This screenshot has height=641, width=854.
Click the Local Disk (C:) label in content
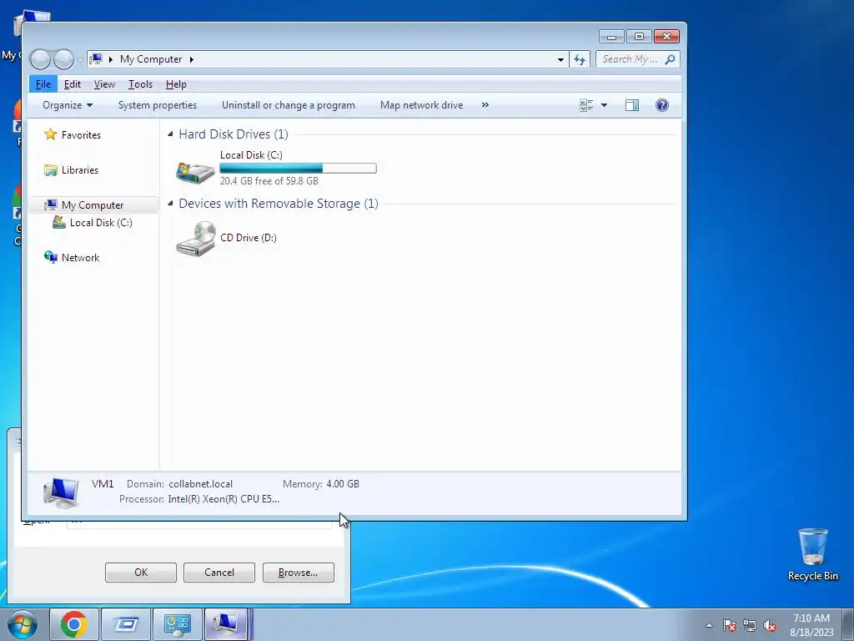point(251,155)
